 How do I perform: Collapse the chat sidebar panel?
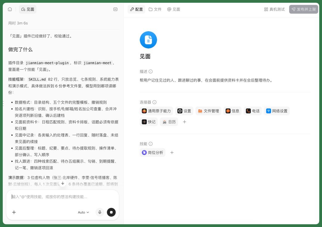point(115,10)
